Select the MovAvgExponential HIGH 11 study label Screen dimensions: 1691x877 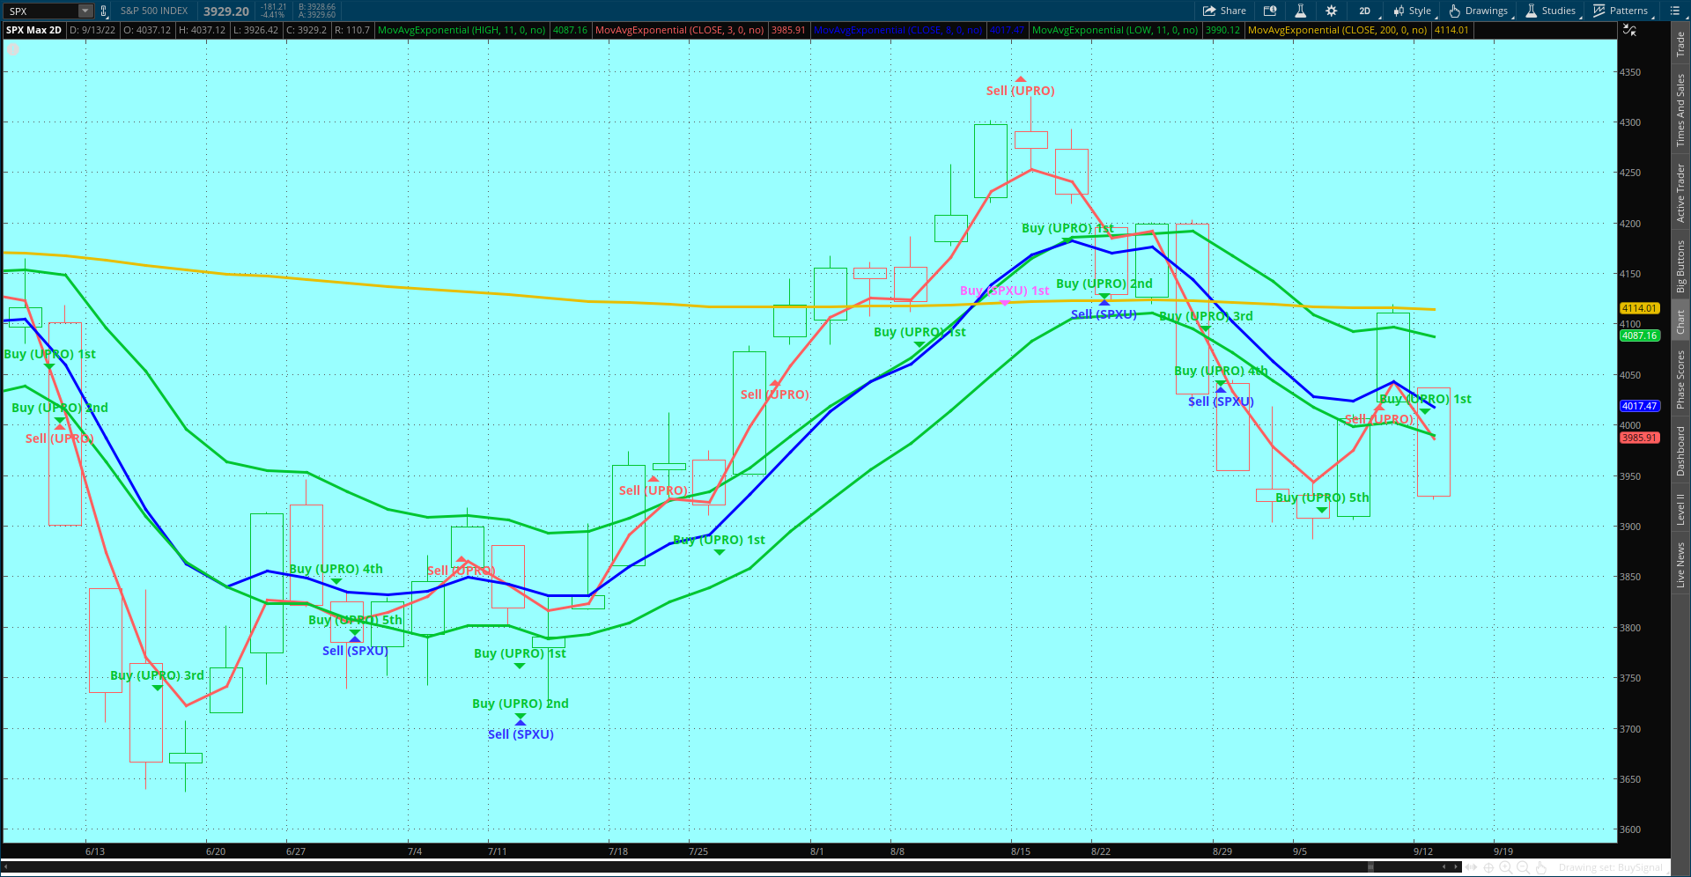(462, 30)
